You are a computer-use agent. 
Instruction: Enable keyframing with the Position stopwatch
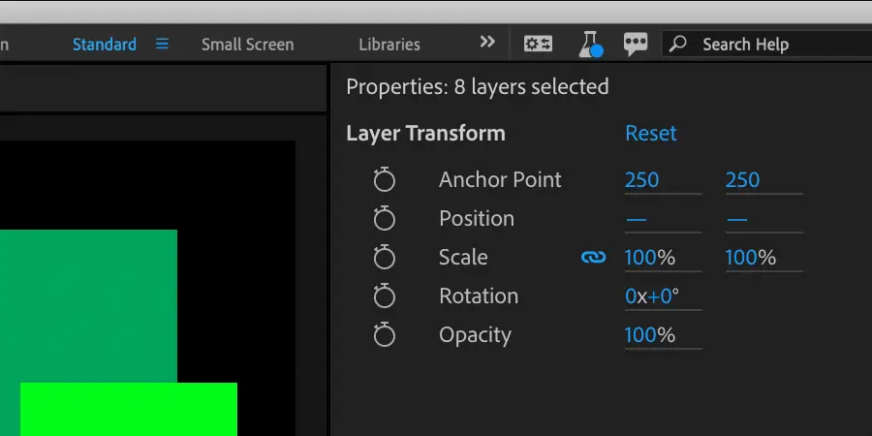click(385, 219)
